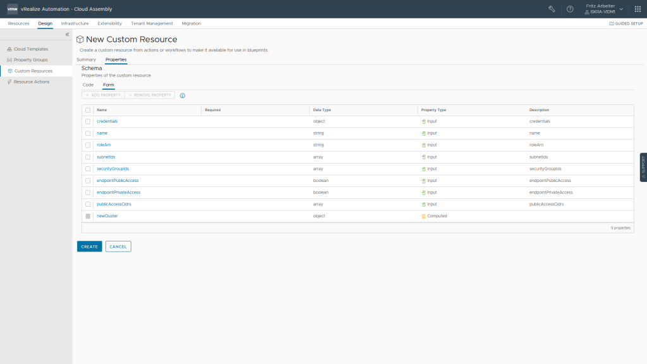Image resolution: width=647 pixels, height=364 pixels.
Task: Click the Data Type column header
Action: (322, 110)
